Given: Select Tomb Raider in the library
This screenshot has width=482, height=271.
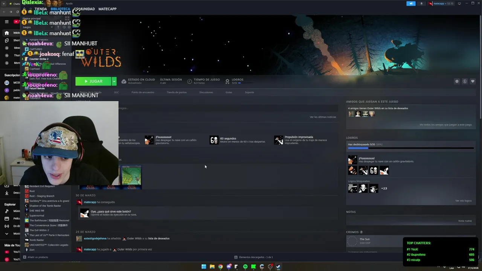Looking at the screenshot, I should 37,240.
